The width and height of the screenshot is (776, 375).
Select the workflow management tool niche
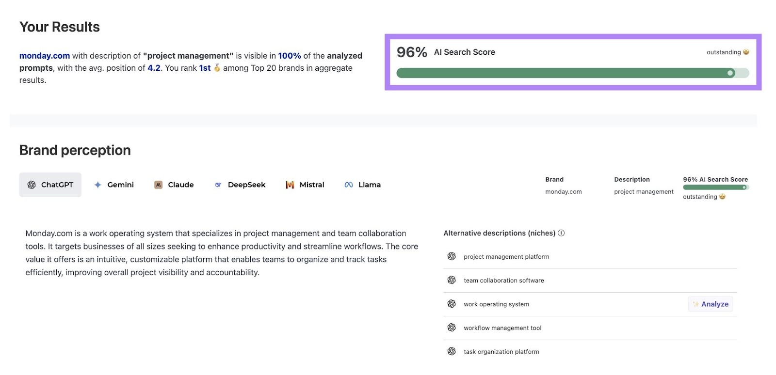click(502, 328)
